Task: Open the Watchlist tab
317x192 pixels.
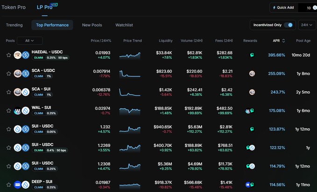Action: coord(124,25)
